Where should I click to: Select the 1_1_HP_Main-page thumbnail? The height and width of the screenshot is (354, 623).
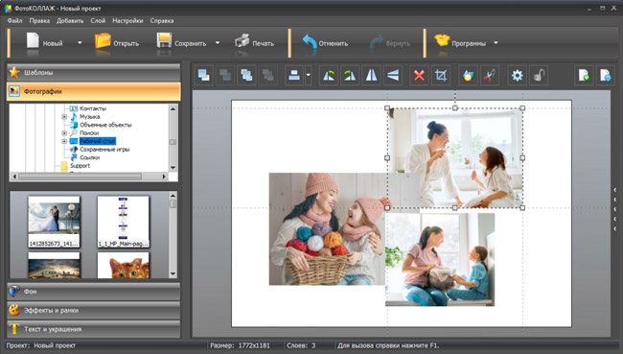[124, 222]
